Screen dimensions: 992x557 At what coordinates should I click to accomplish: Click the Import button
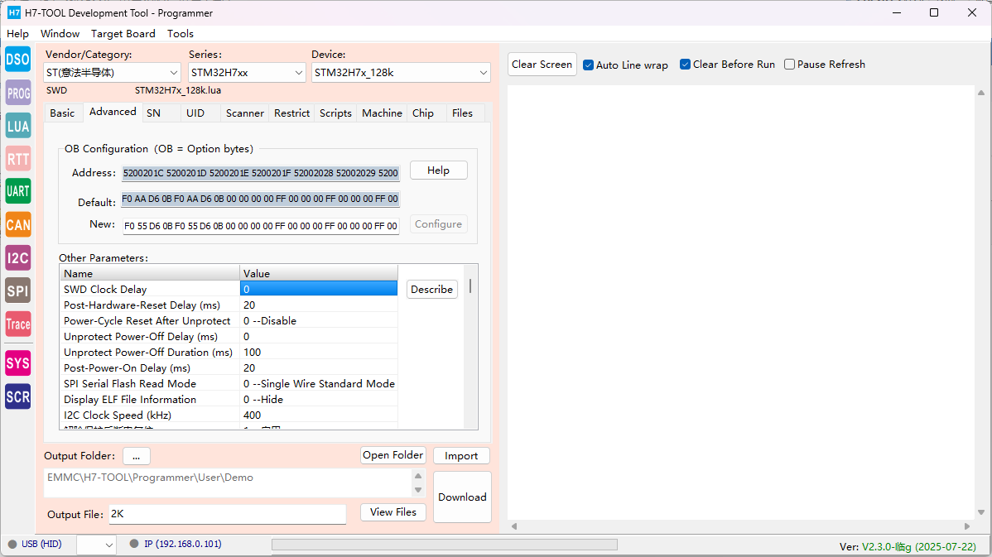pyautogui.click(x=461, y=456)
